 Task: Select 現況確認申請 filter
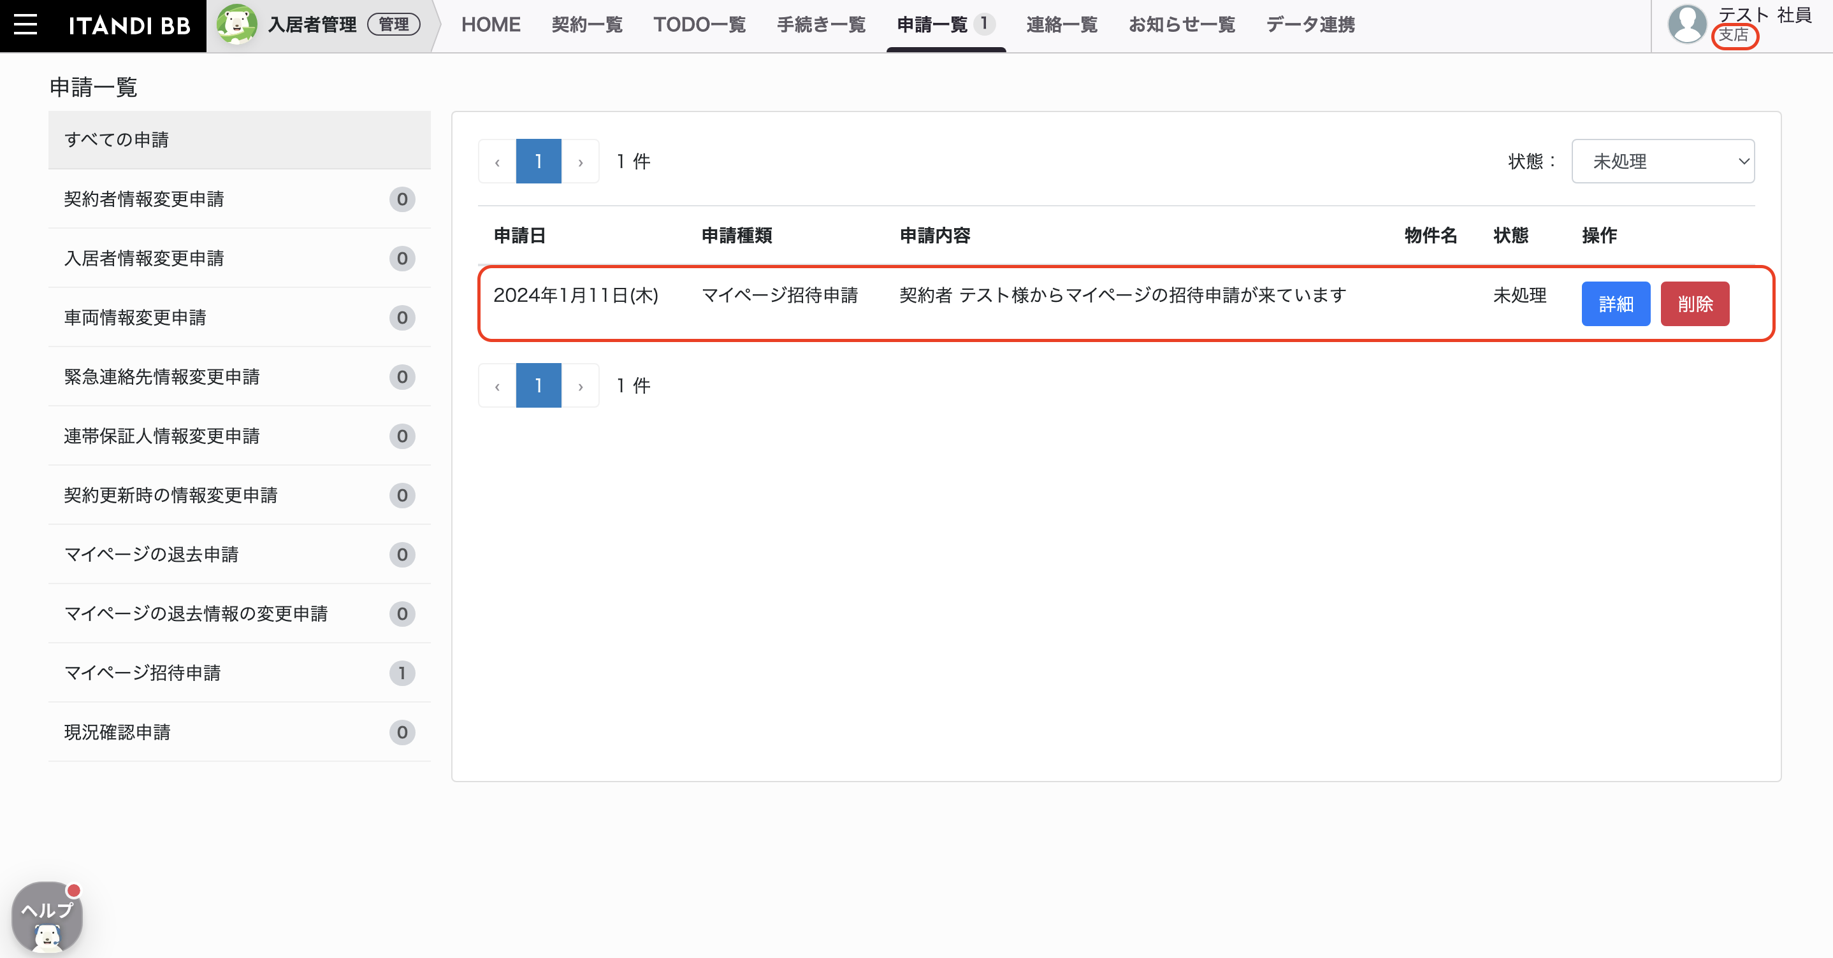point(239,733)
